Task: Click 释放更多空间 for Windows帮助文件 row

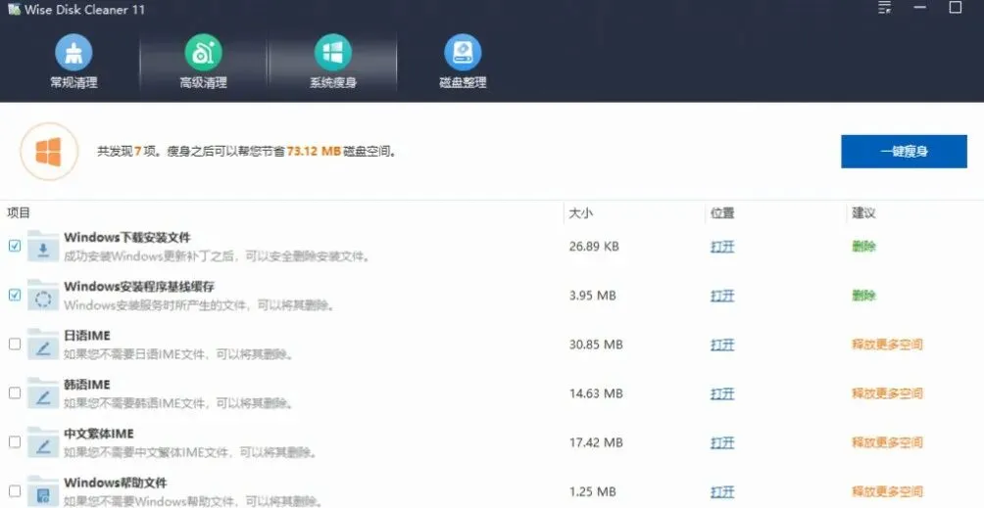Action: (x=887, y=491)
